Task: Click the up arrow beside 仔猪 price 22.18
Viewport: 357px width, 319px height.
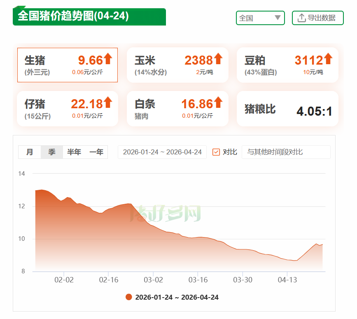Action: click(x=108, y=102)
